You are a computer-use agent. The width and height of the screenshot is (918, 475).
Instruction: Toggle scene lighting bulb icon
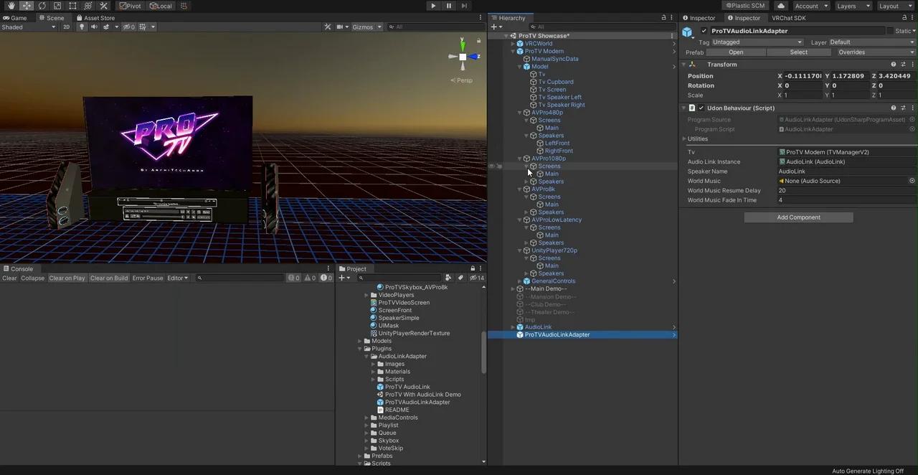pyautogui.click(x=82, y=27)
